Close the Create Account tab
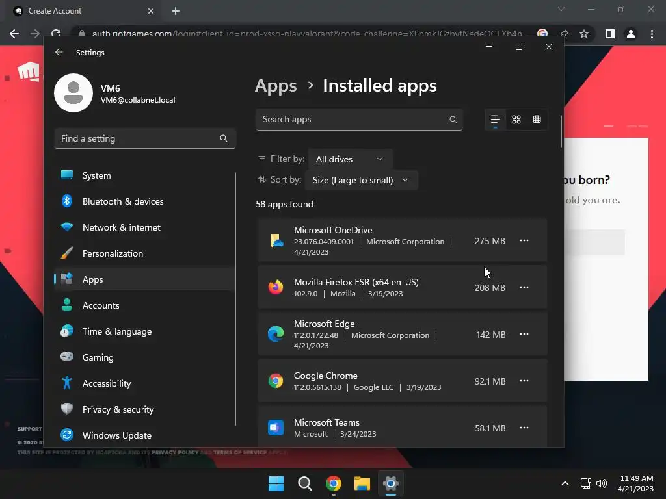 point(151,11)
